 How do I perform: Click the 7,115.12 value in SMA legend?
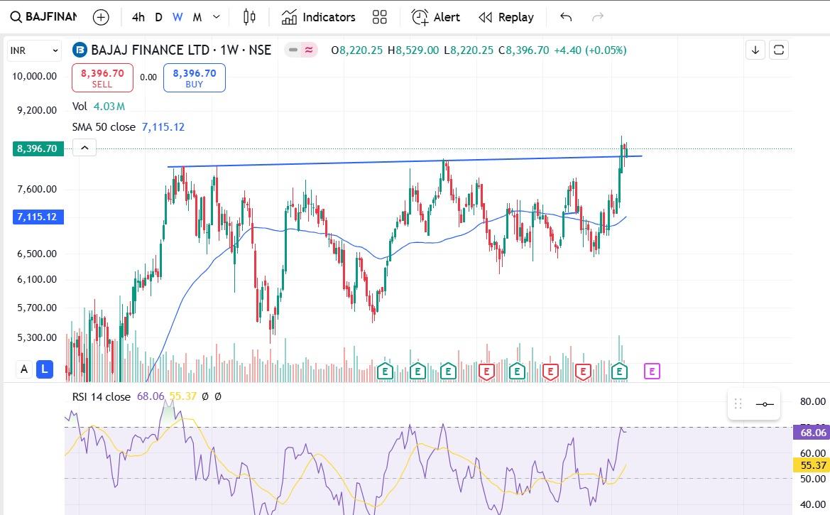[x=163, y=127]
